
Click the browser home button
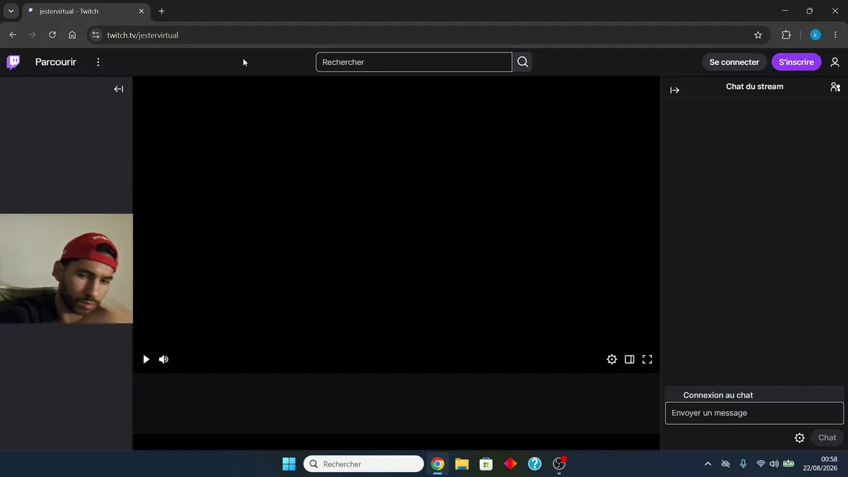click(72, 35)
